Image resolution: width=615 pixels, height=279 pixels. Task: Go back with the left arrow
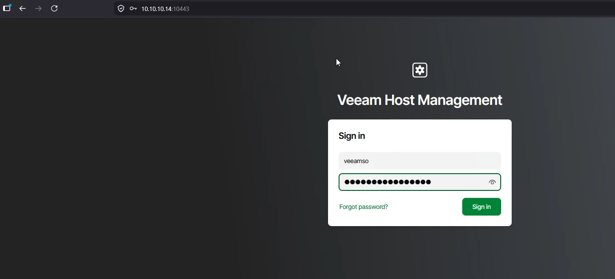pos(23,8)
